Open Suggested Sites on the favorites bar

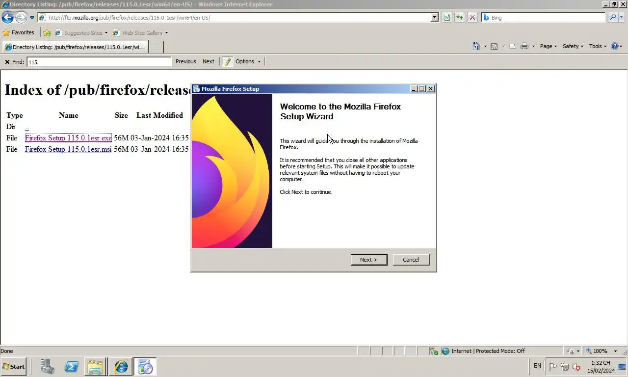click(81, 33)
